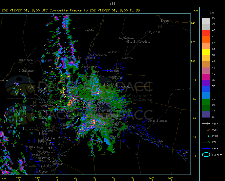Click the Ugarteche label

tap(67, 124)
